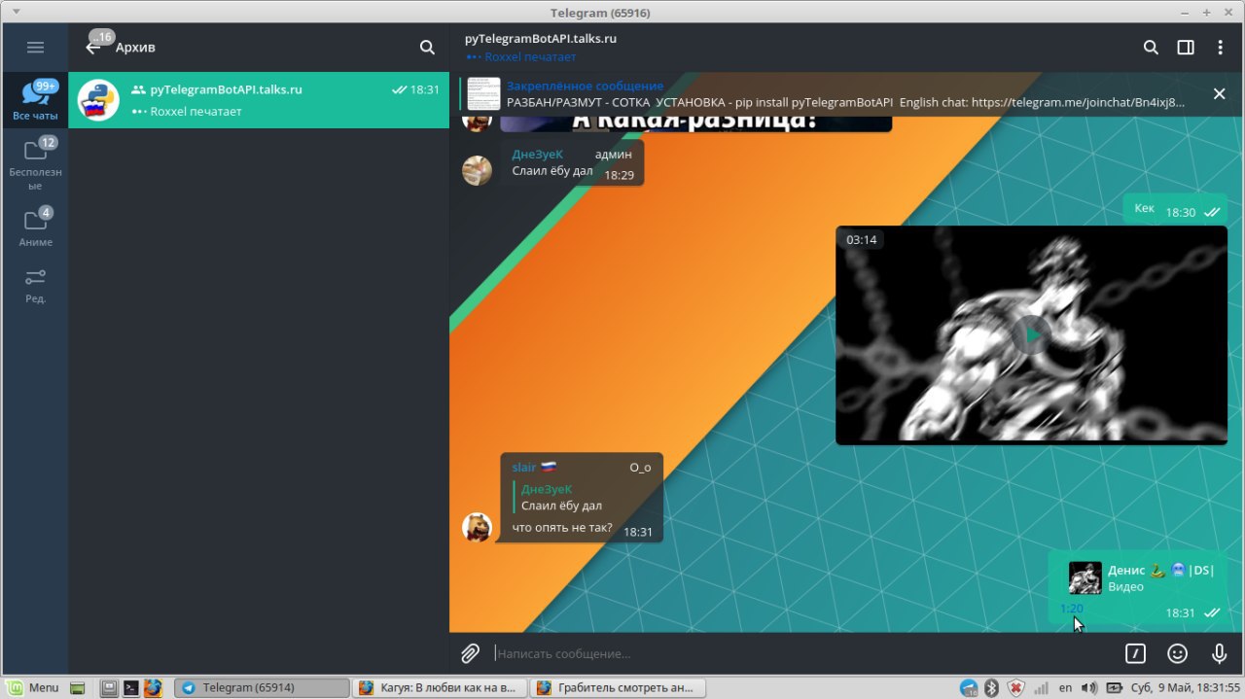Select the pyTelegramBotAPI.talks.ru chat row

pyautogui.click(x=259, y=100)
